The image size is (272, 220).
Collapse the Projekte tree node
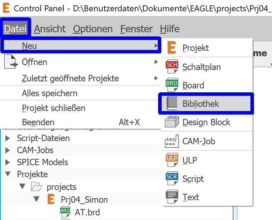coord(8,174)
